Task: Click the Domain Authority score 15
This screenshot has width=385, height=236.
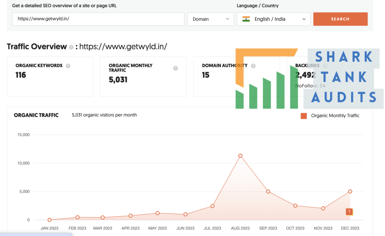Action: [x=206, y=75]
